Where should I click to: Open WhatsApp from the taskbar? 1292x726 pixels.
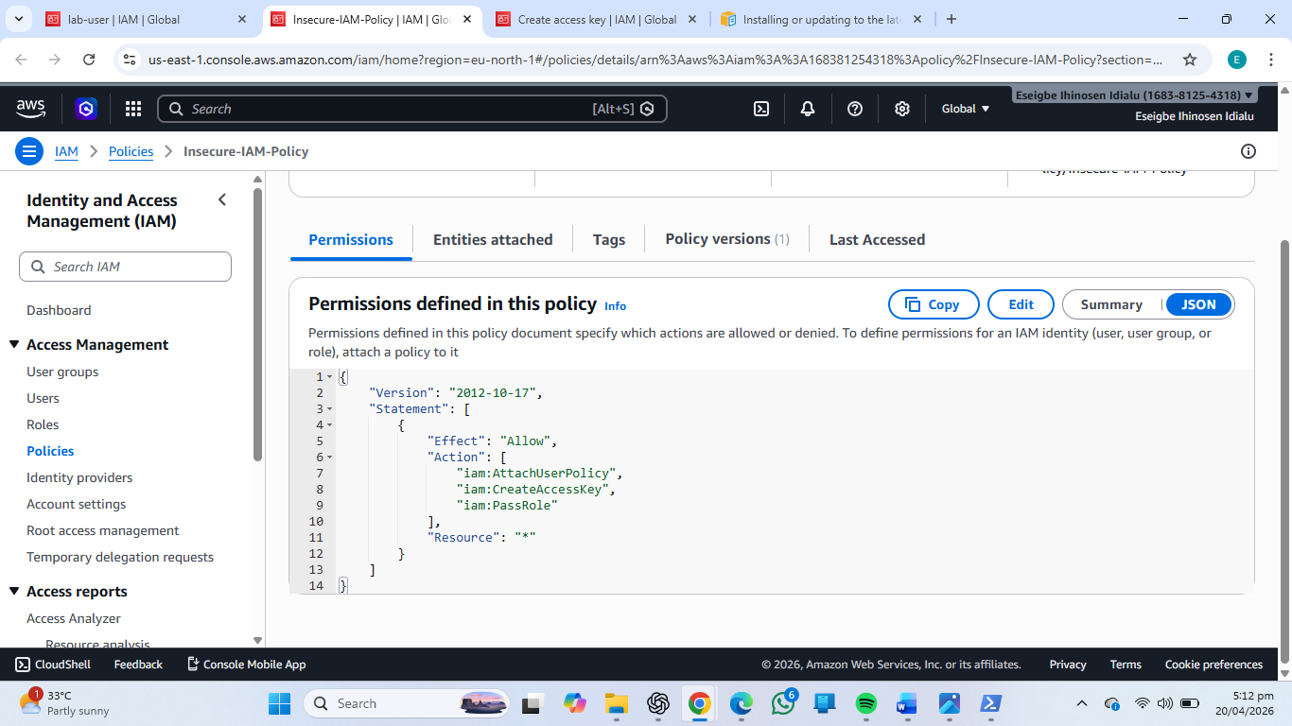tap(783, 703)
